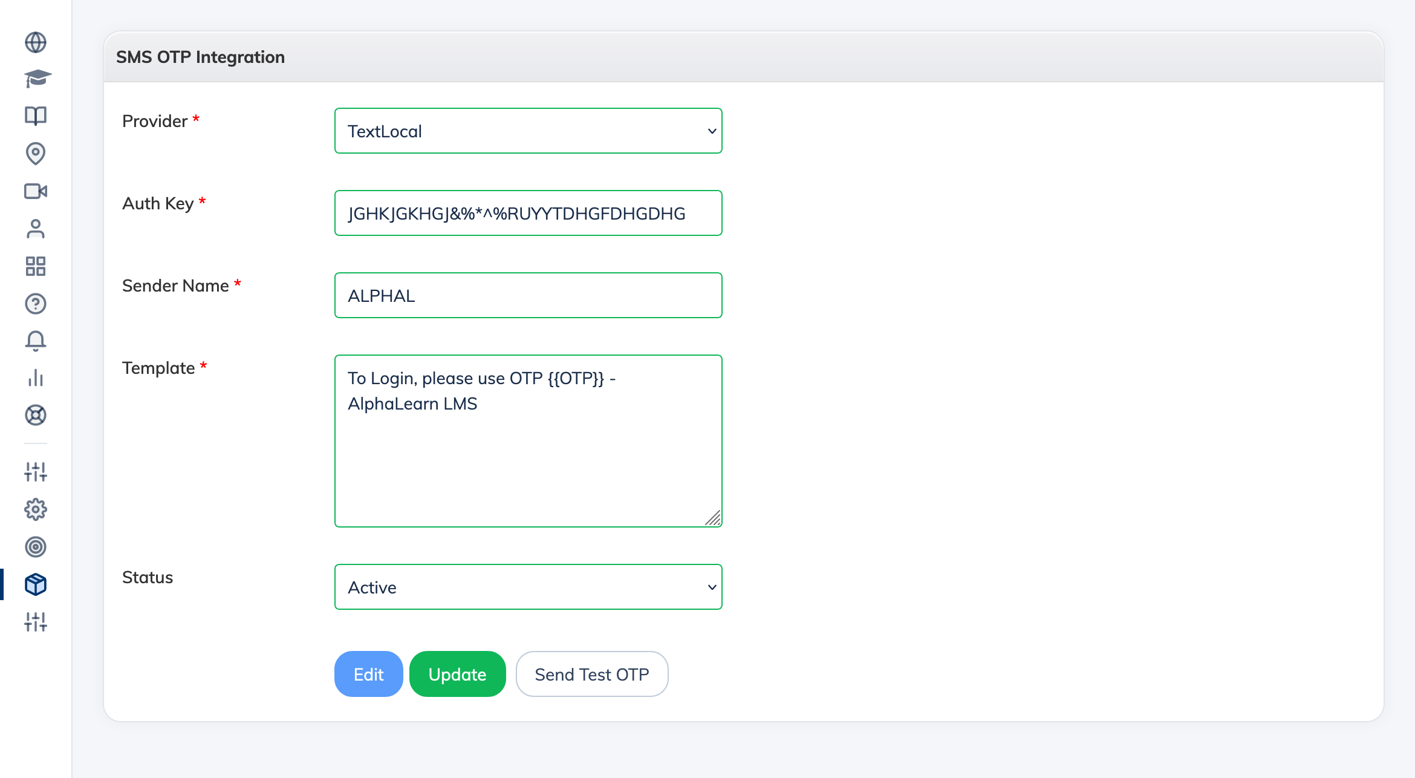Image resolution: width=1415 pixels, height=778 pixels.
Task: Click the blue Edit button
Action: [x=368, y=674]
